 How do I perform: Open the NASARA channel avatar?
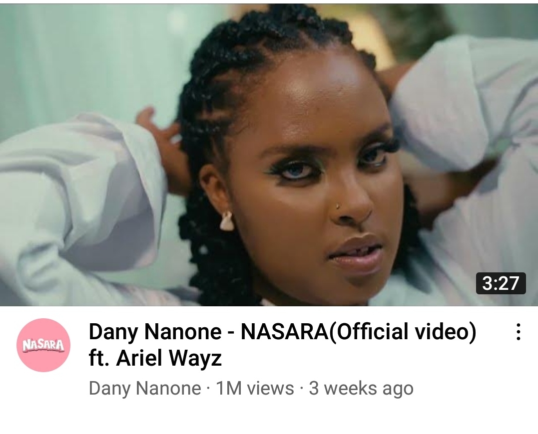[43, 345]
